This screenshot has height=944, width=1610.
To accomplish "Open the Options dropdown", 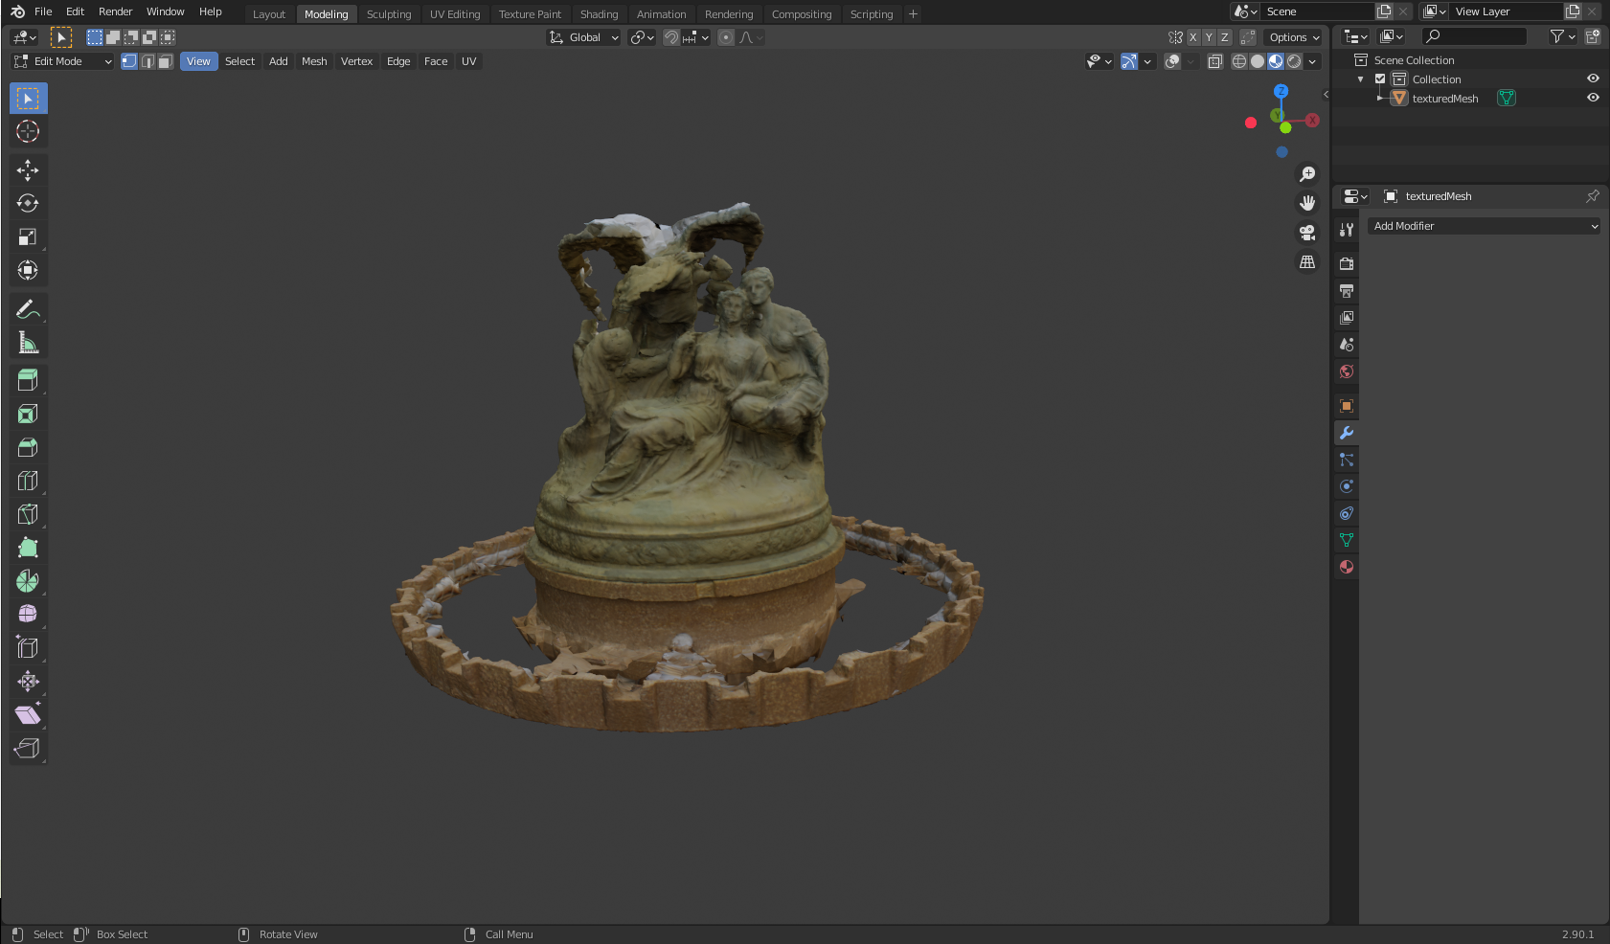I will [x=1294, y=37].
